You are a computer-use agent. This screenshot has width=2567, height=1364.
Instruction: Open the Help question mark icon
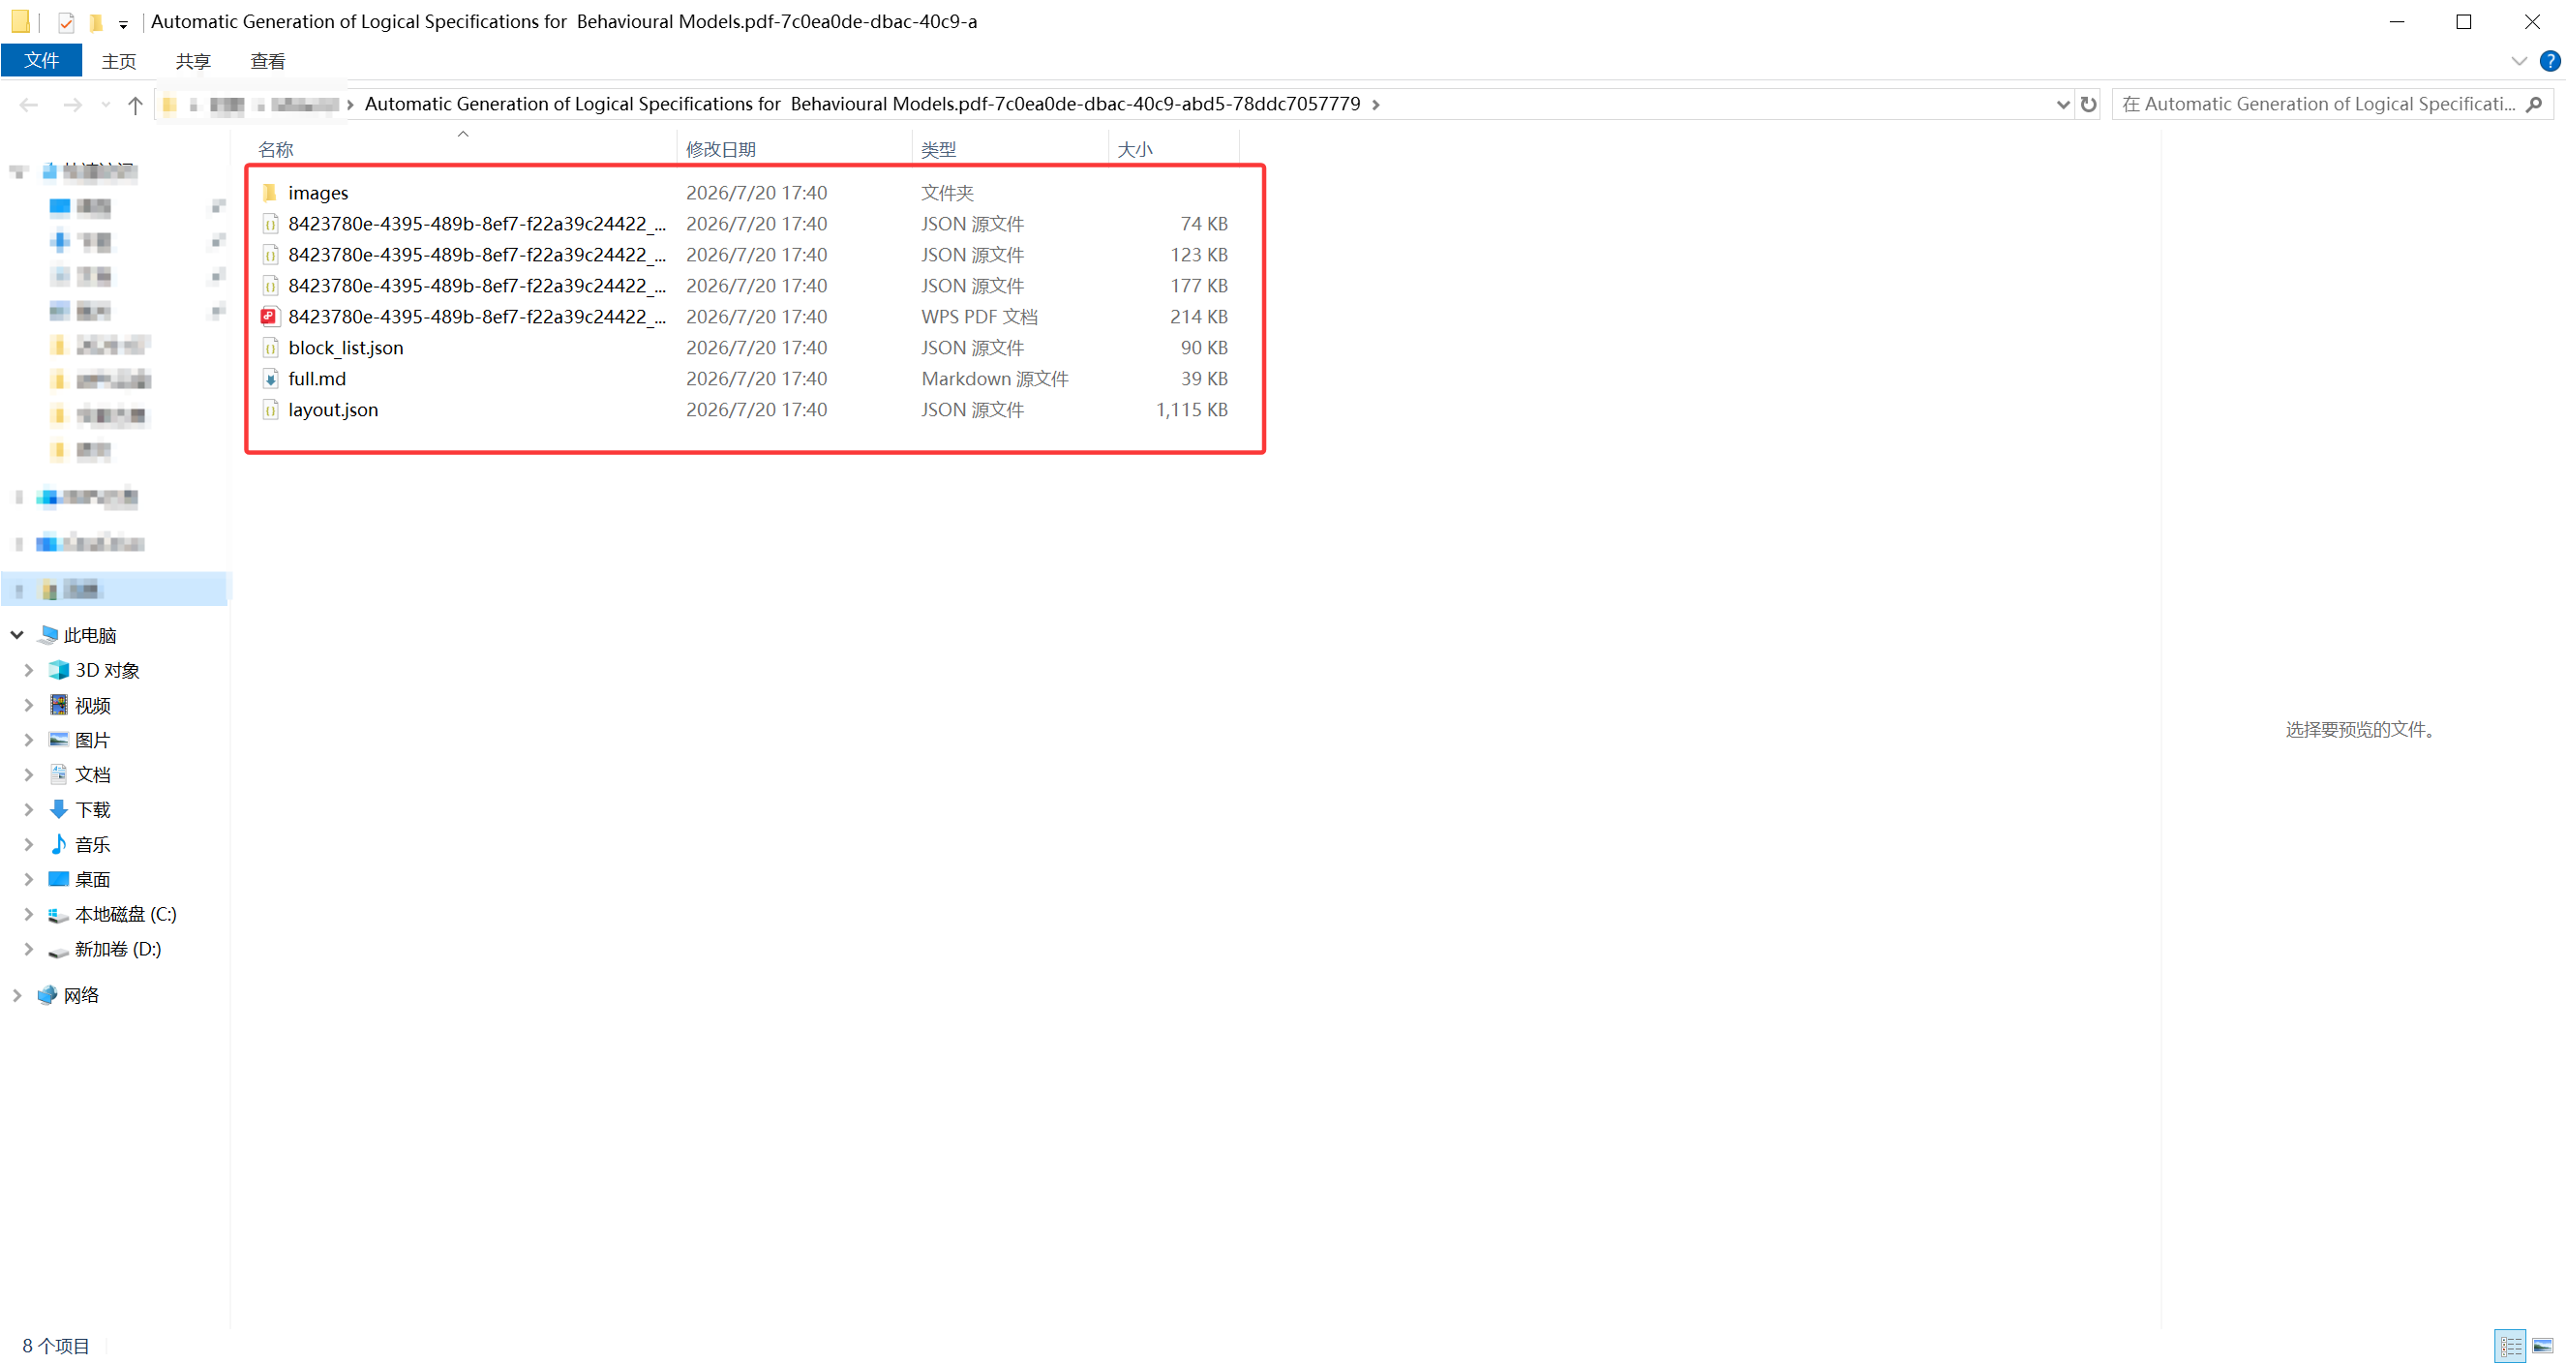[2550, 61]
